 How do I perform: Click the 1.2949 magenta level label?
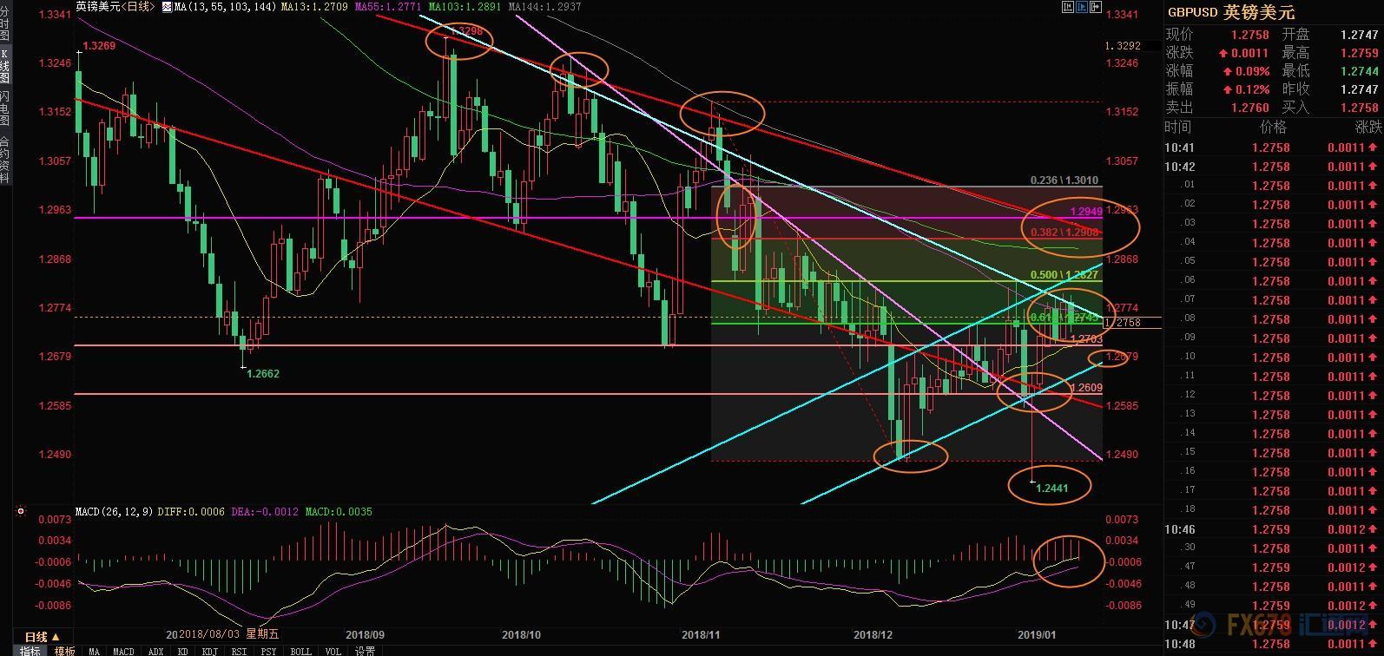pyautogui.click(x=1085, y=212)
